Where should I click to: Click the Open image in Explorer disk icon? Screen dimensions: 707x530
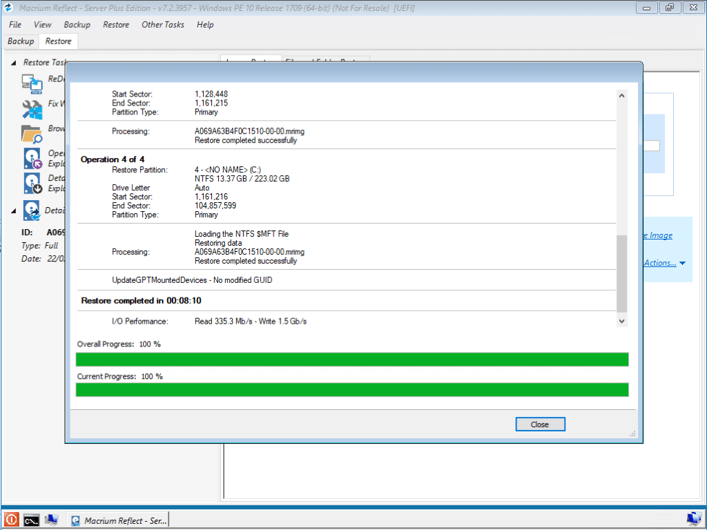coord(32,158)
